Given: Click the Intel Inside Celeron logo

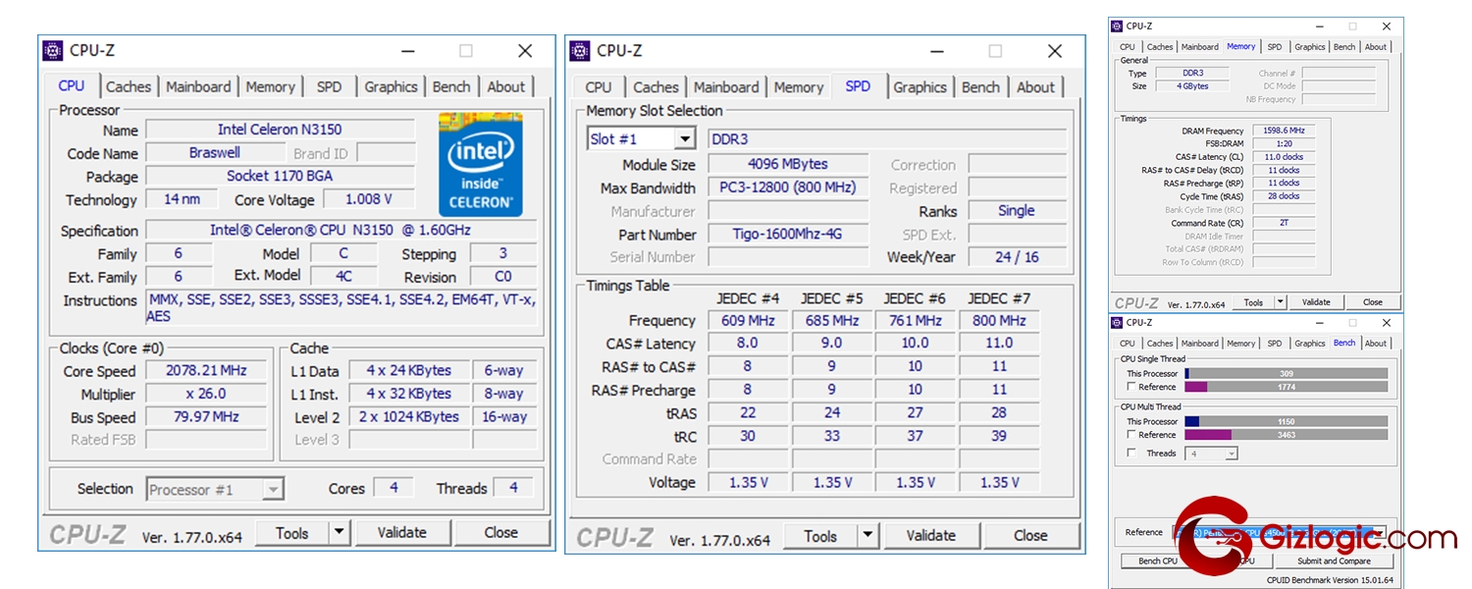Looking at the screenshot, I should 480,164.
